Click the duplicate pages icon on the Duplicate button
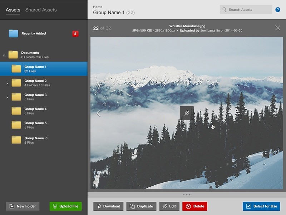The image size is (286, 215). pyautogui.click(x=132, y=206)
